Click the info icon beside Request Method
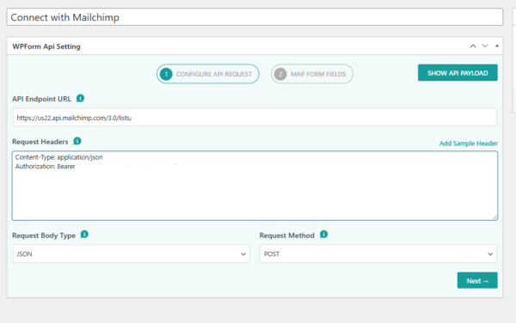The image size is (516, 323). click(323, 235)
